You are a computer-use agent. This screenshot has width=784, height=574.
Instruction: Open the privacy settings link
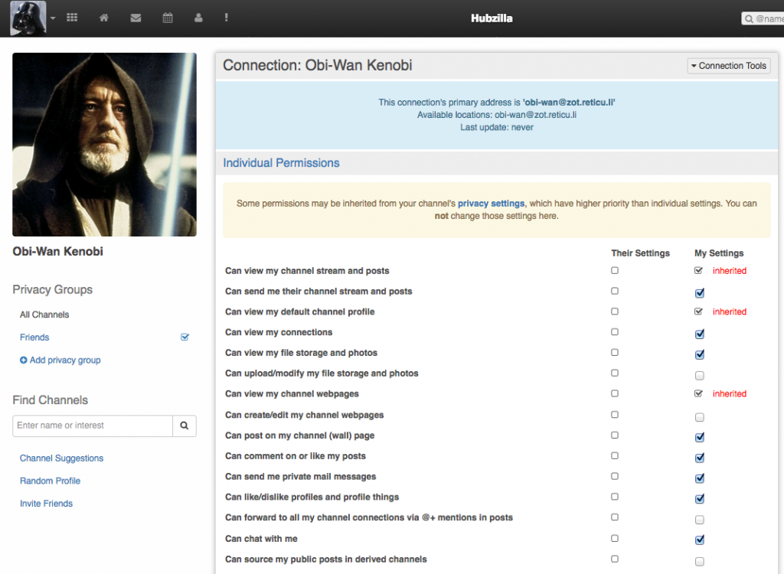click(491, 204)
